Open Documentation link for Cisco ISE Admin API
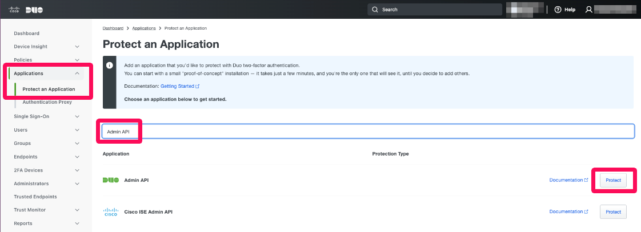The image size is (641, 232). (x=568, y=211)
